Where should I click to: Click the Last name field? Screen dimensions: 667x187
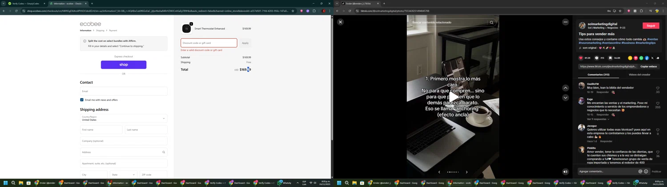coord(146,130)
